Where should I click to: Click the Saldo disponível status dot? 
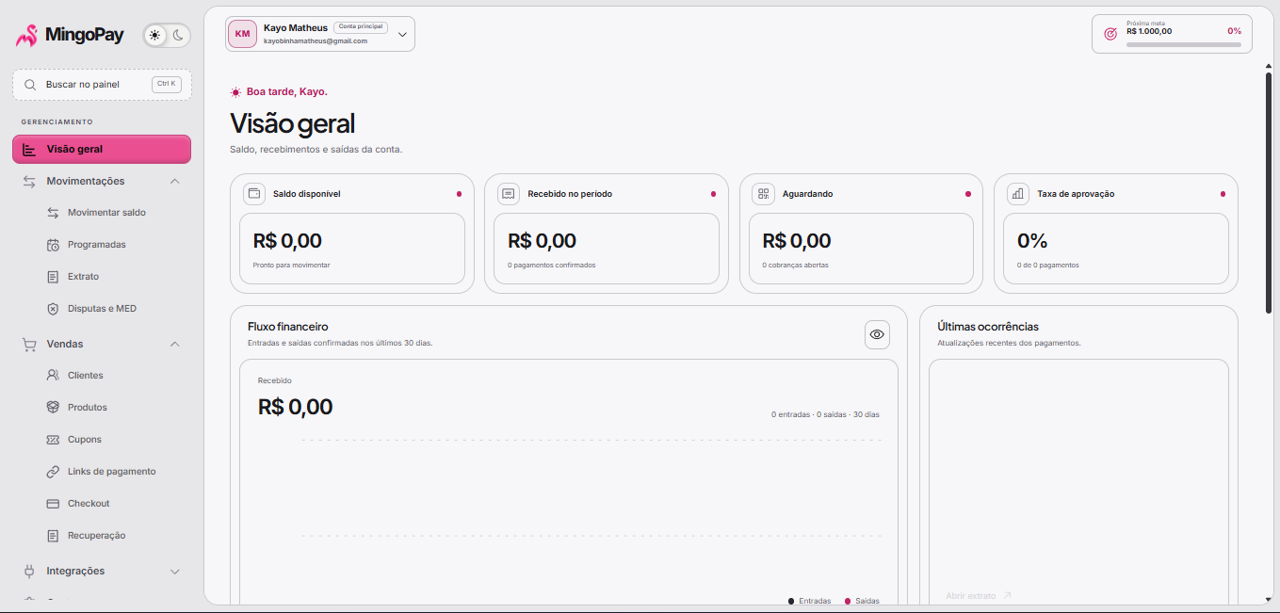click(459, 194)
